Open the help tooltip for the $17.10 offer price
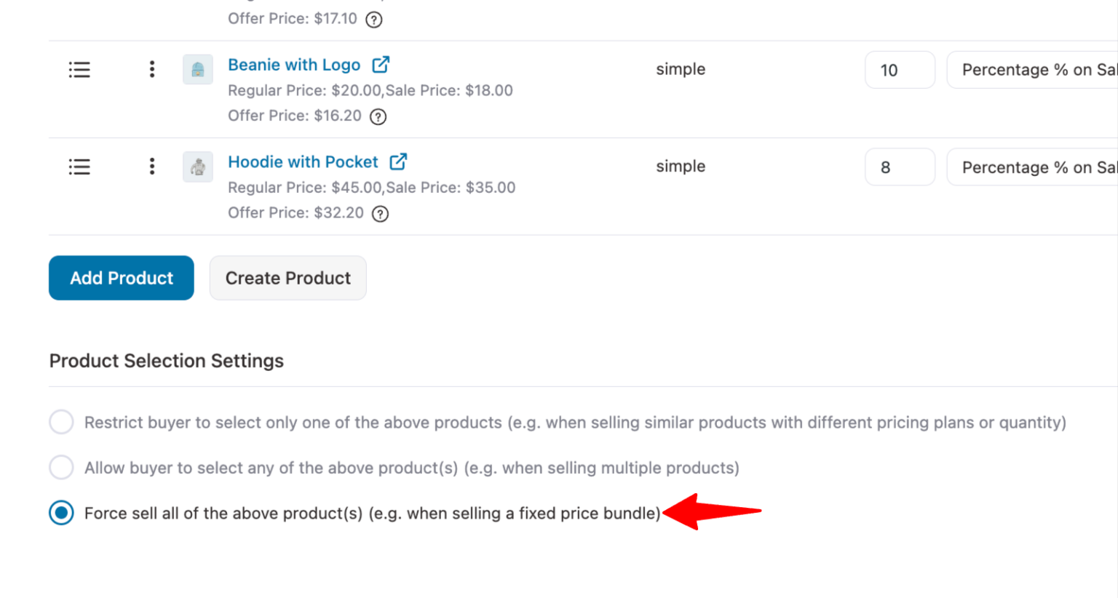This screenshot has width=1118, height=598. (373, 20)
